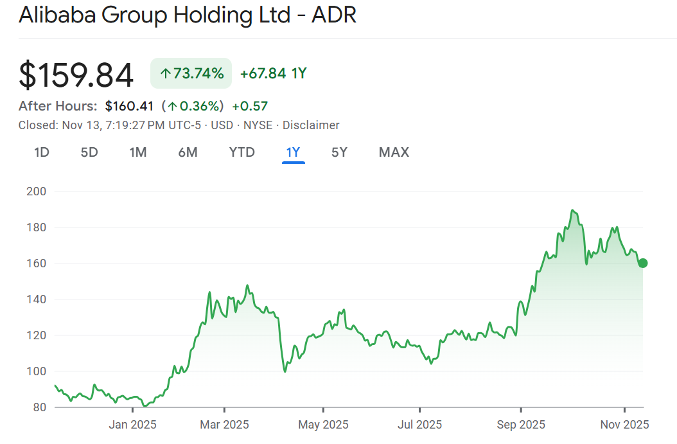Click the Sep 2025 axis label
Screen dimensions: 677x444
(521, 425)
